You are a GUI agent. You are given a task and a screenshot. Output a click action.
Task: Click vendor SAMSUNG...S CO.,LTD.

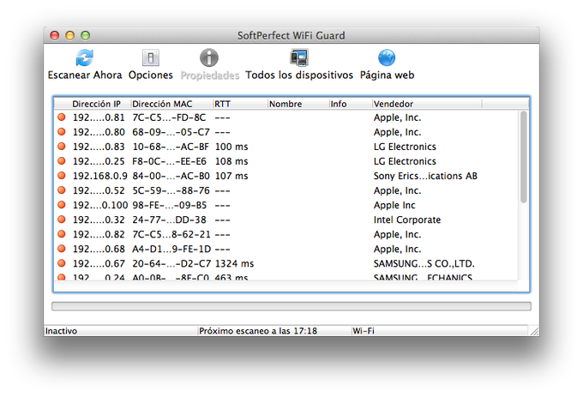click(x=424, y=263)
